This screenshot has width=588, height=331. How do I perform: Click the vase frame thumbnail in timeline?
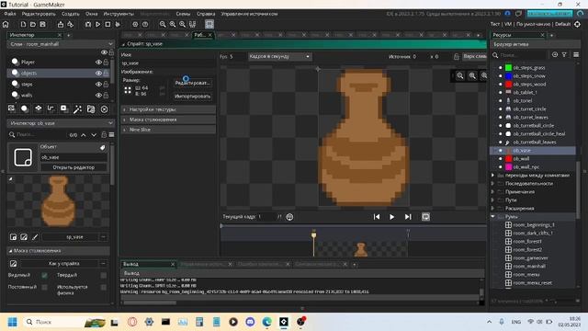click(361, 249)
